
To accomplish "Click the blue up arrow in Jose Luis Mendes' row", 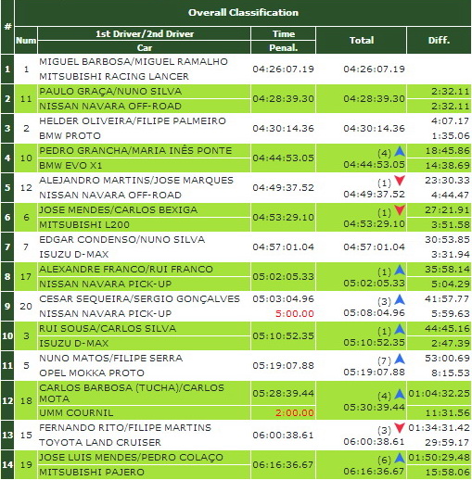I will [400, 458].
